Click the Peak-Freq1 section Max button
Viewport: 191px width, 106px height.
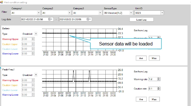pyautogui.click(x=154, y=99)
